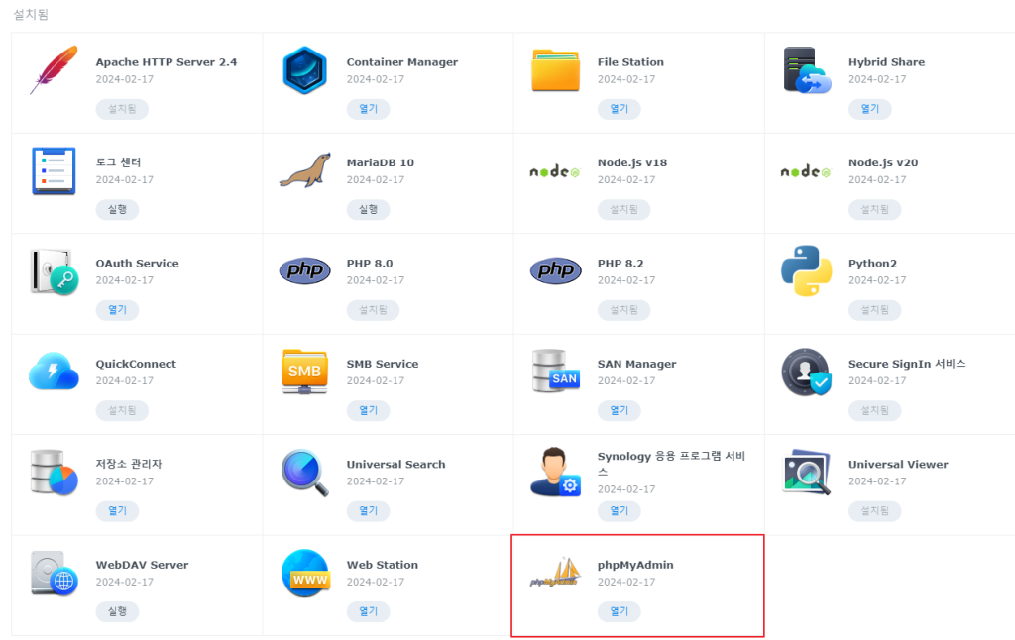Select the "Hybrid Share" package name
This screenshot has height=640, width=1015.
pyautogui.click(x=886, y=62)
